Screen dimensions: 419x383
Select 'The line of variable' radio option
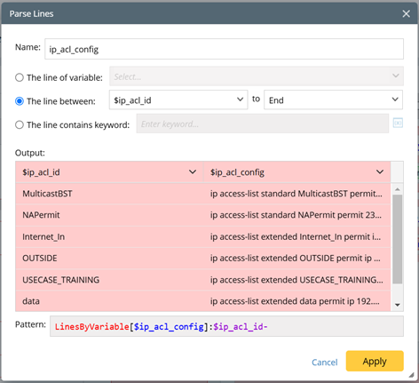coord(20,77)
